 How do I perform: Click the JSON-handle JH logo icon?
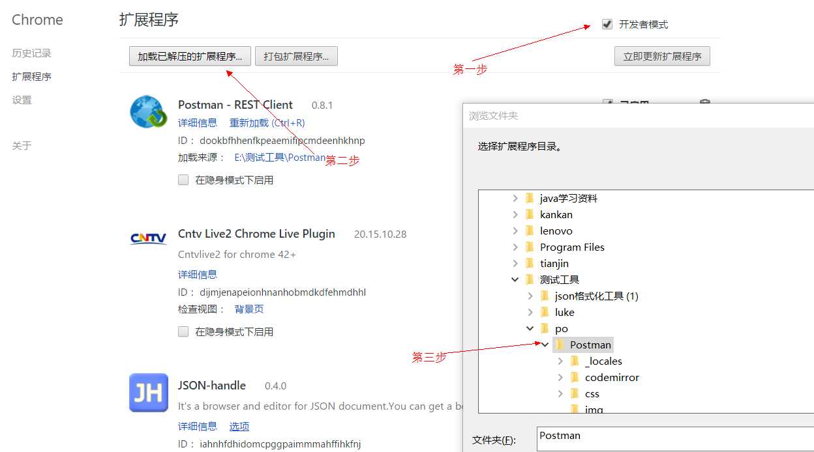tap(149, 393)
